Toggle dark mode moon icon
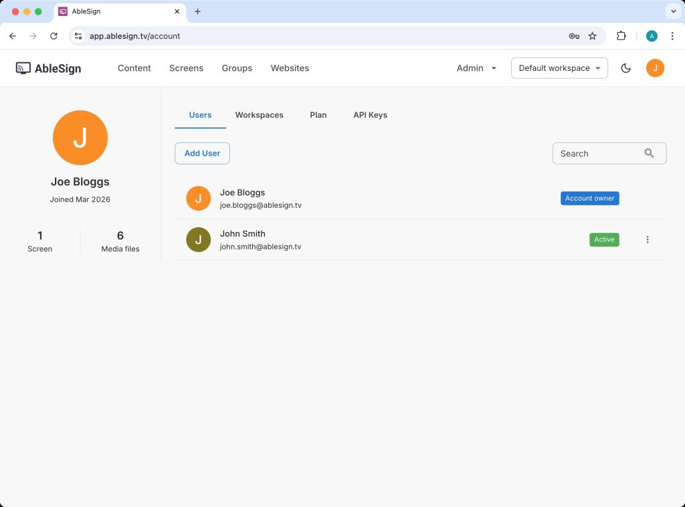 625,68
